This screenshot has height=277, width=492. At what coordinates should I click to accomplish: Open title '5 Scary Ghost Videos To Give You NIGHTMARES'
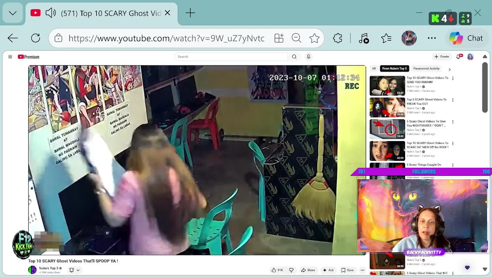click(x=426, y=123)
